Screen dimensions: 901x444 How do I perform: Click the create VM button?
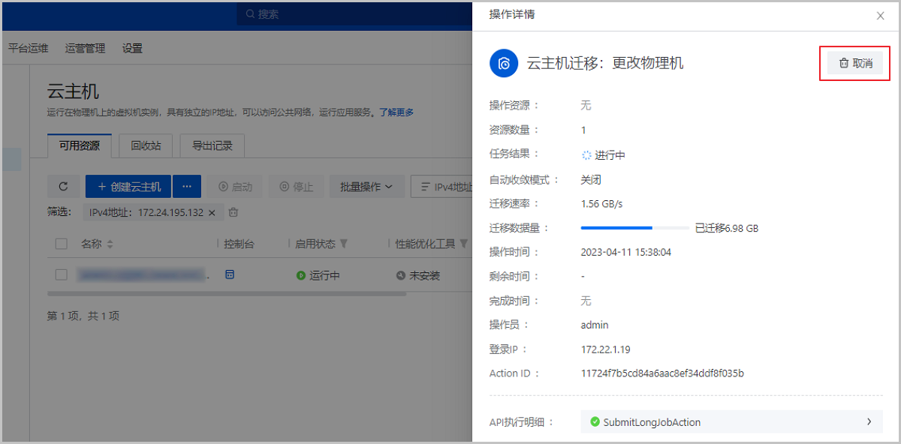click(128, 187)
